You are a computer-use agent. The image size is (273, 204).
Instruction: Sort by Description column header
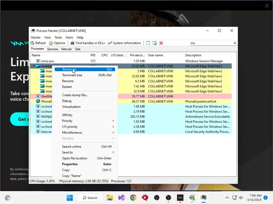click(x=207, y=55)
